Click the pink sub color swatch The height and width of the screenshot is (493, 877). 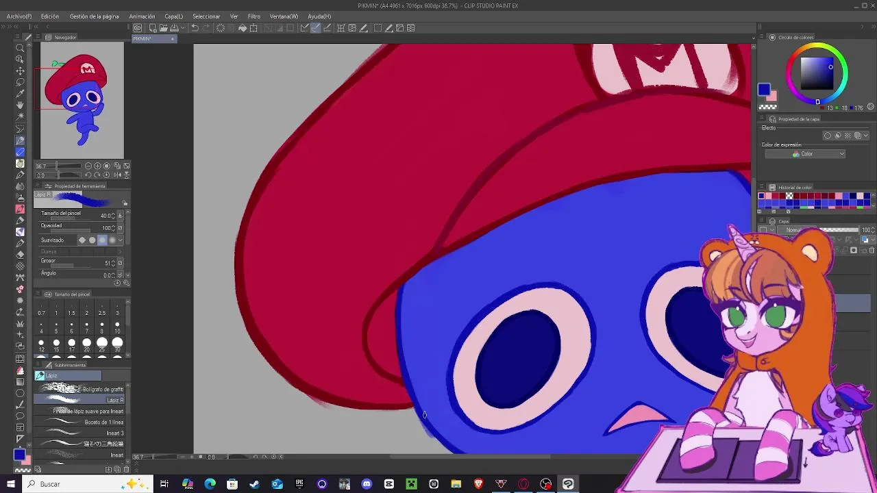(x=774, y=97)
